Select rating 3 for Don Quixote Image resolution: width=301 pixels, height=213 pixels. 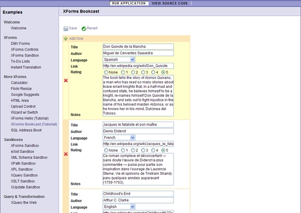[144, 72]
